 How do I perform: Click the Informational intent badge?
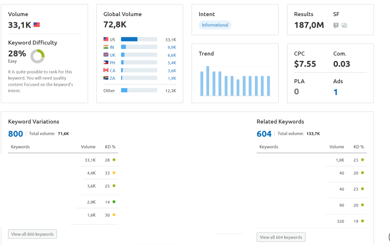215,25
